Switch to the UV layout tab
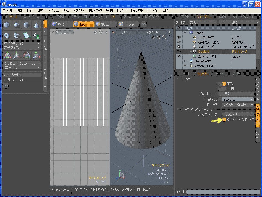Screen dimensions: 262x197 tap(113, 17)
